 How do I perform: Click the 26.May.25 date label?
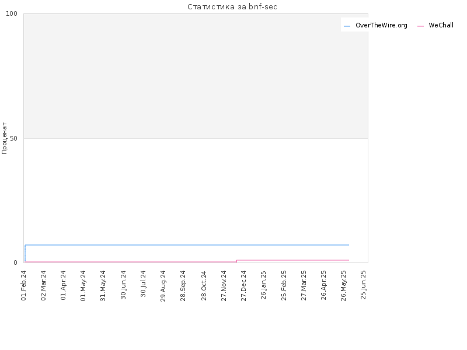point(343,286)
